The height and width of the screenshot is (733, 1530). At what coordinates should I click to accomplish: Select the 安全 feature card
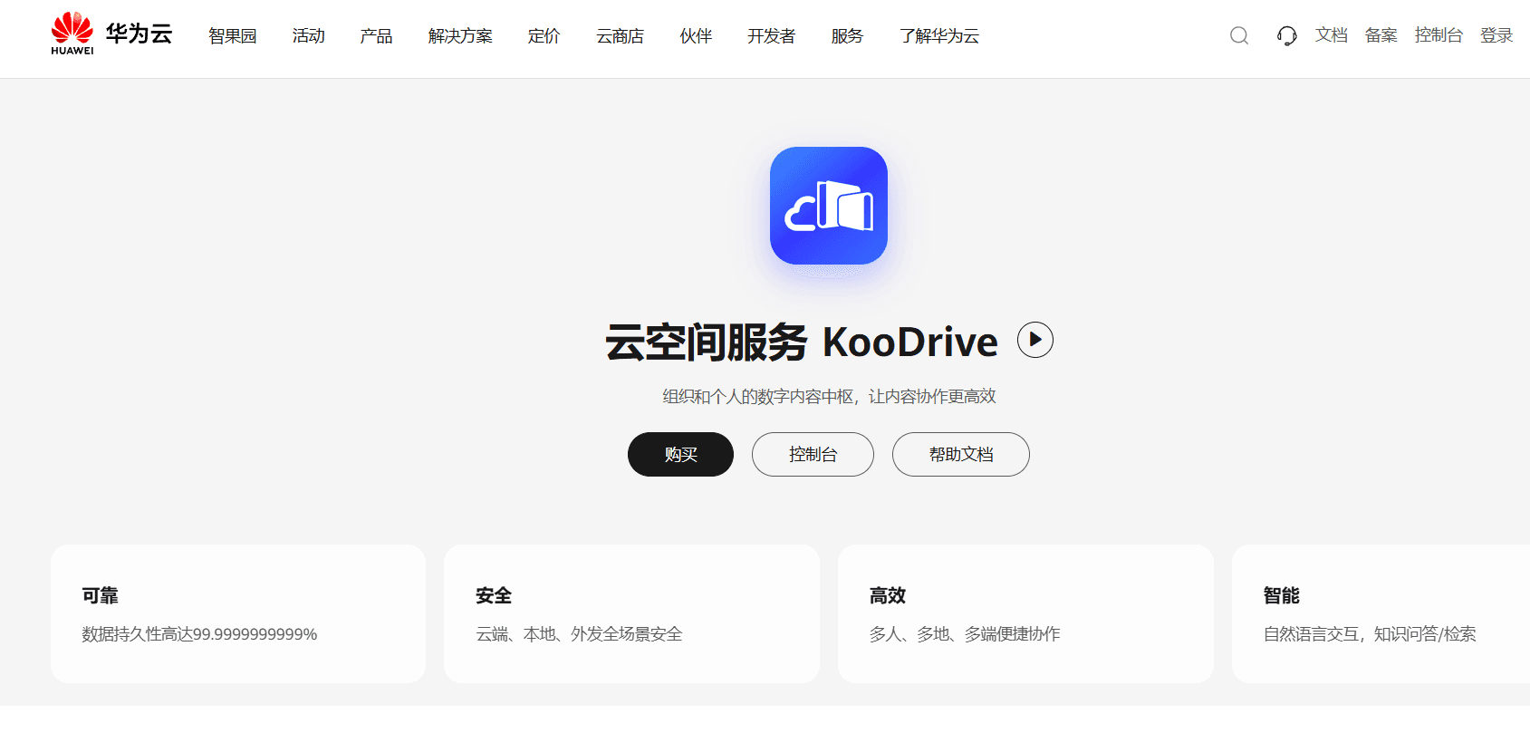(x=631, y=613)
